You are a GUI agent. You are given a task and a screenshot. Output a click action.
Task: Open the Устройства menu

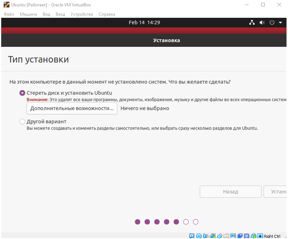click(82, 14)
